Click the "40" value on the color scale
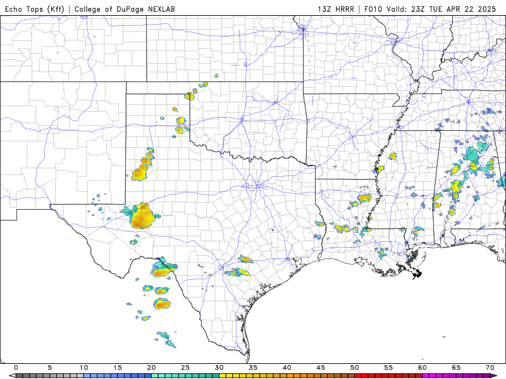This screenshot has height=379, width=506. coord(287,368)
